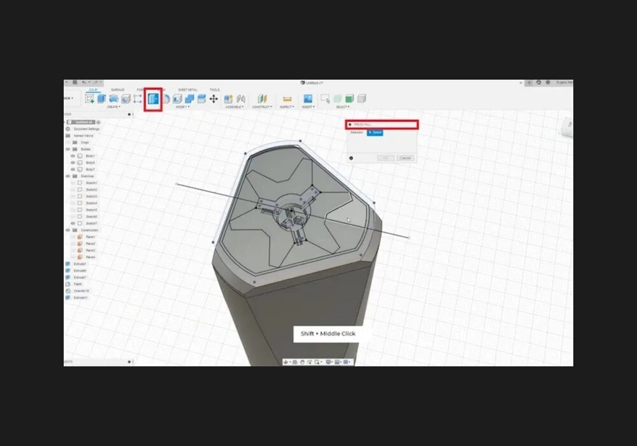Image resolution: width=637 pixels, height=446 pixels.
Task: Open the INSERT dropdown menu
Action: [x=308, y=107]
